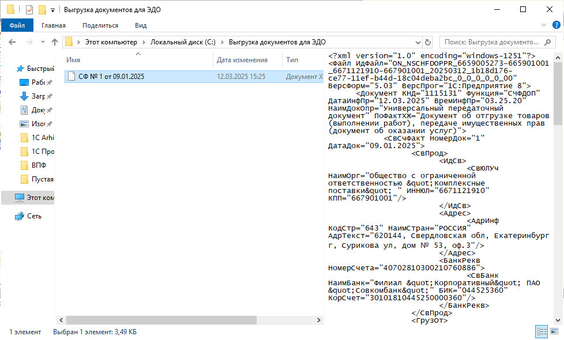
Task: Click preview pane scroll up arrow
Action: pos(558,58)
